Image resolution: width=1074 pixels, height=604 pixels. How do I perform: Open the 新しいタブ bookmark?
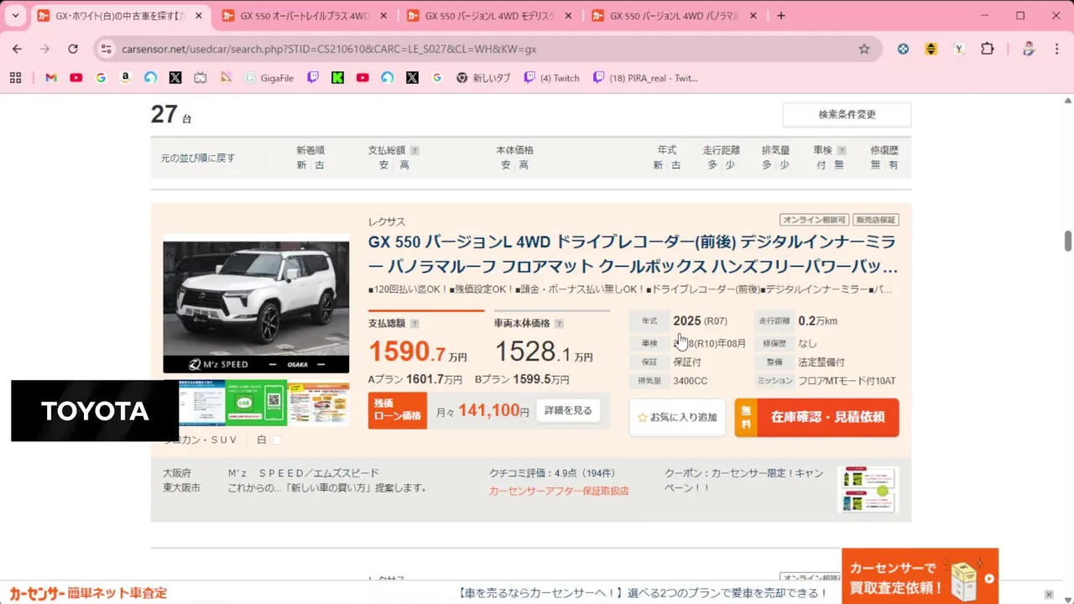483,78
